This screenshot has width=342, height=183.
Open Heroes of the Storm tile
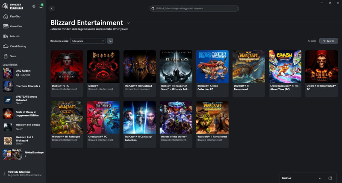(x=176, y=125)
